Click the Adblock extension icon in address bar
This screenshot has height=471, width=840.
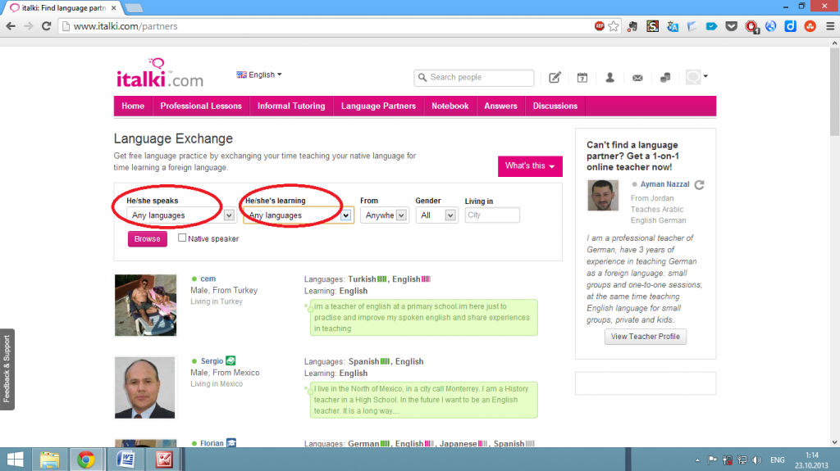pos(600,25)
